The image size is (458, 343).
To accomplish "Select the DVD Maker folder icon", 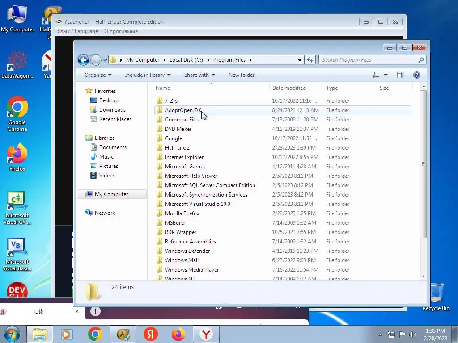I will (x=159, y=129).
